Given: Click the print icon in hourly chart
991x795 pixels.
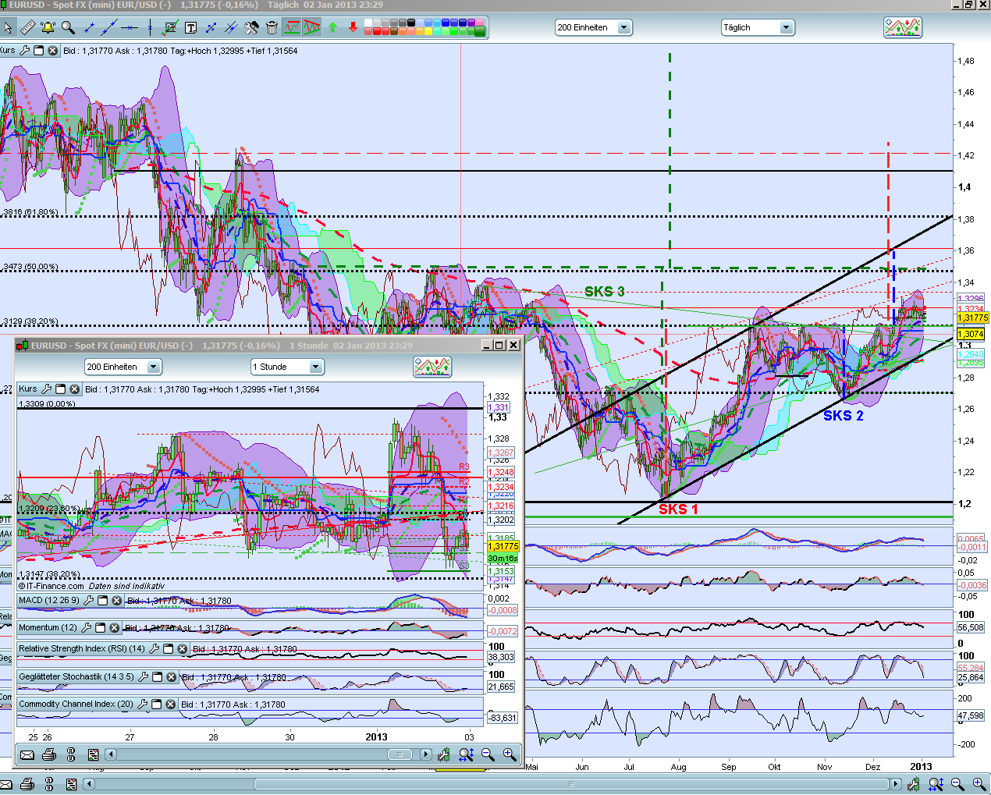Looking at the screenshot, I should click(x=49, y=754).
